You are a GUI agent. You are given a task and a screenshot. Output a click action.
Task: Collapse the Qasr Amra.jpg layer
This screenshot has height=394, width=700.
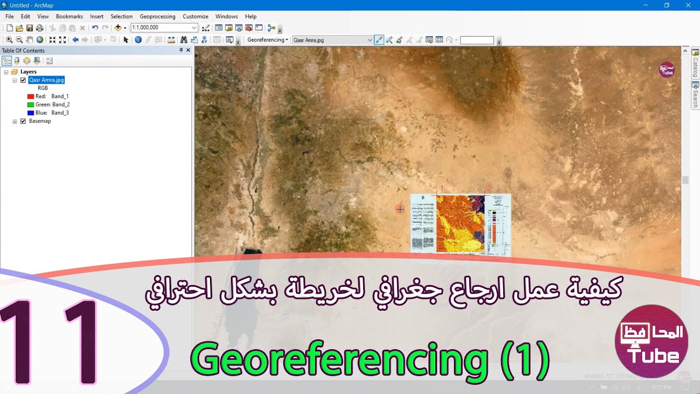(x=15, y=80)
